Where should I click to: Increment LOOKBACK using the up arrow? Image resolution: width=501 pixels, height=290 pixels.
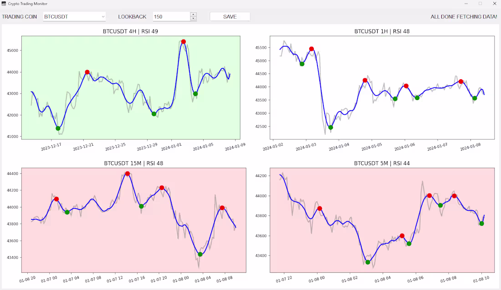pyautogui.click(x=193, y=14)
